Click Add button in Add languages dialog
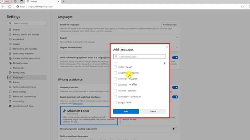Image resolution: width=250 pixels, height=140 pixels. (126, 111)
